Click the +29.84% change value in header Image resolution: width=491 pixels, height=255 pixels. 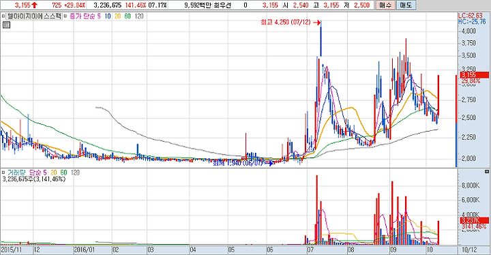click(74, 5)
